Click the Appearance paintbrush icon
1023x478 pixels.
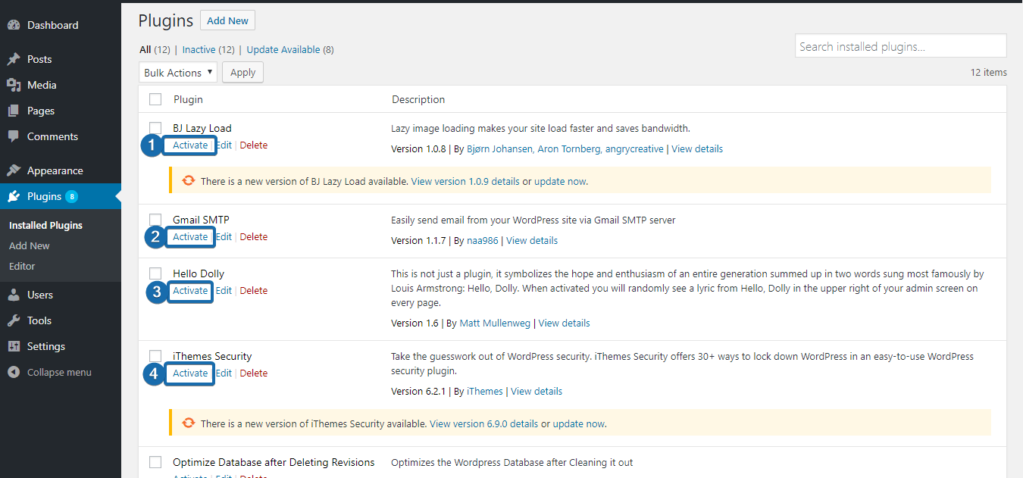pyautogui.click(x=14, y=170)
